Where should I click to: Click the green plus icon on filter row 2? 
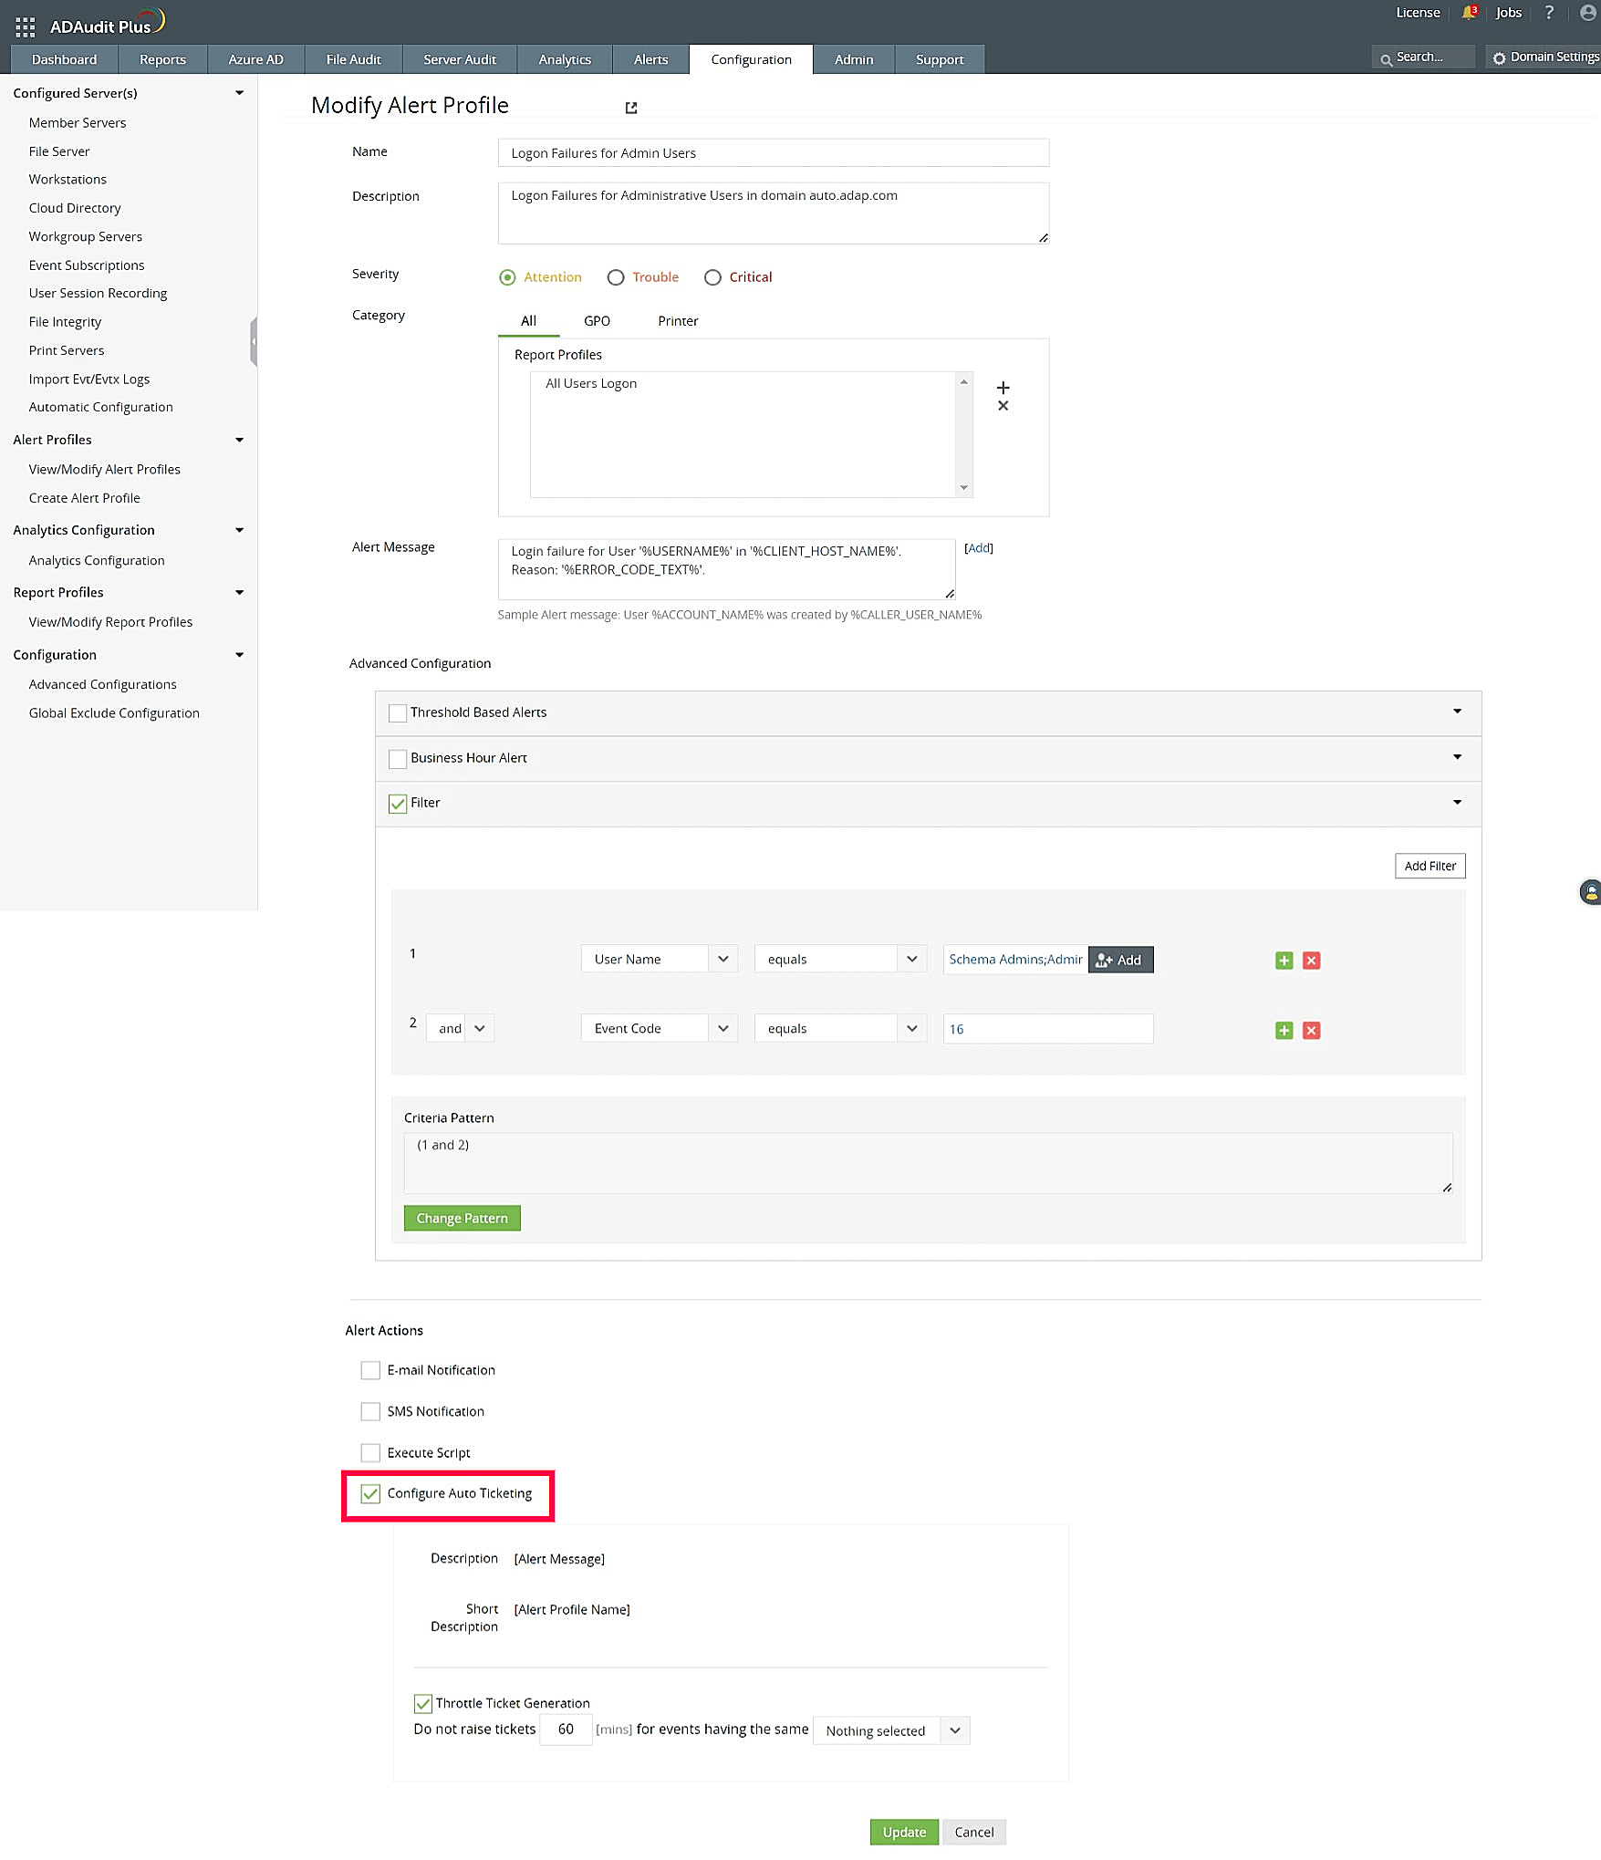1284,1030
